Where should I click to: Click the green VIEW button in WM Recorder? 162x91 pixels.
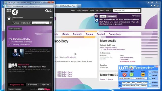131,75
